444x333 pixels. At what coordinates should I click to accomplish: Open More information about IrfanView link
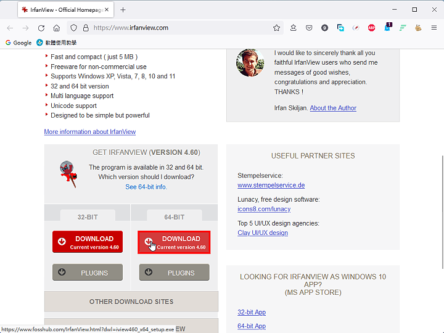(90, 132)
